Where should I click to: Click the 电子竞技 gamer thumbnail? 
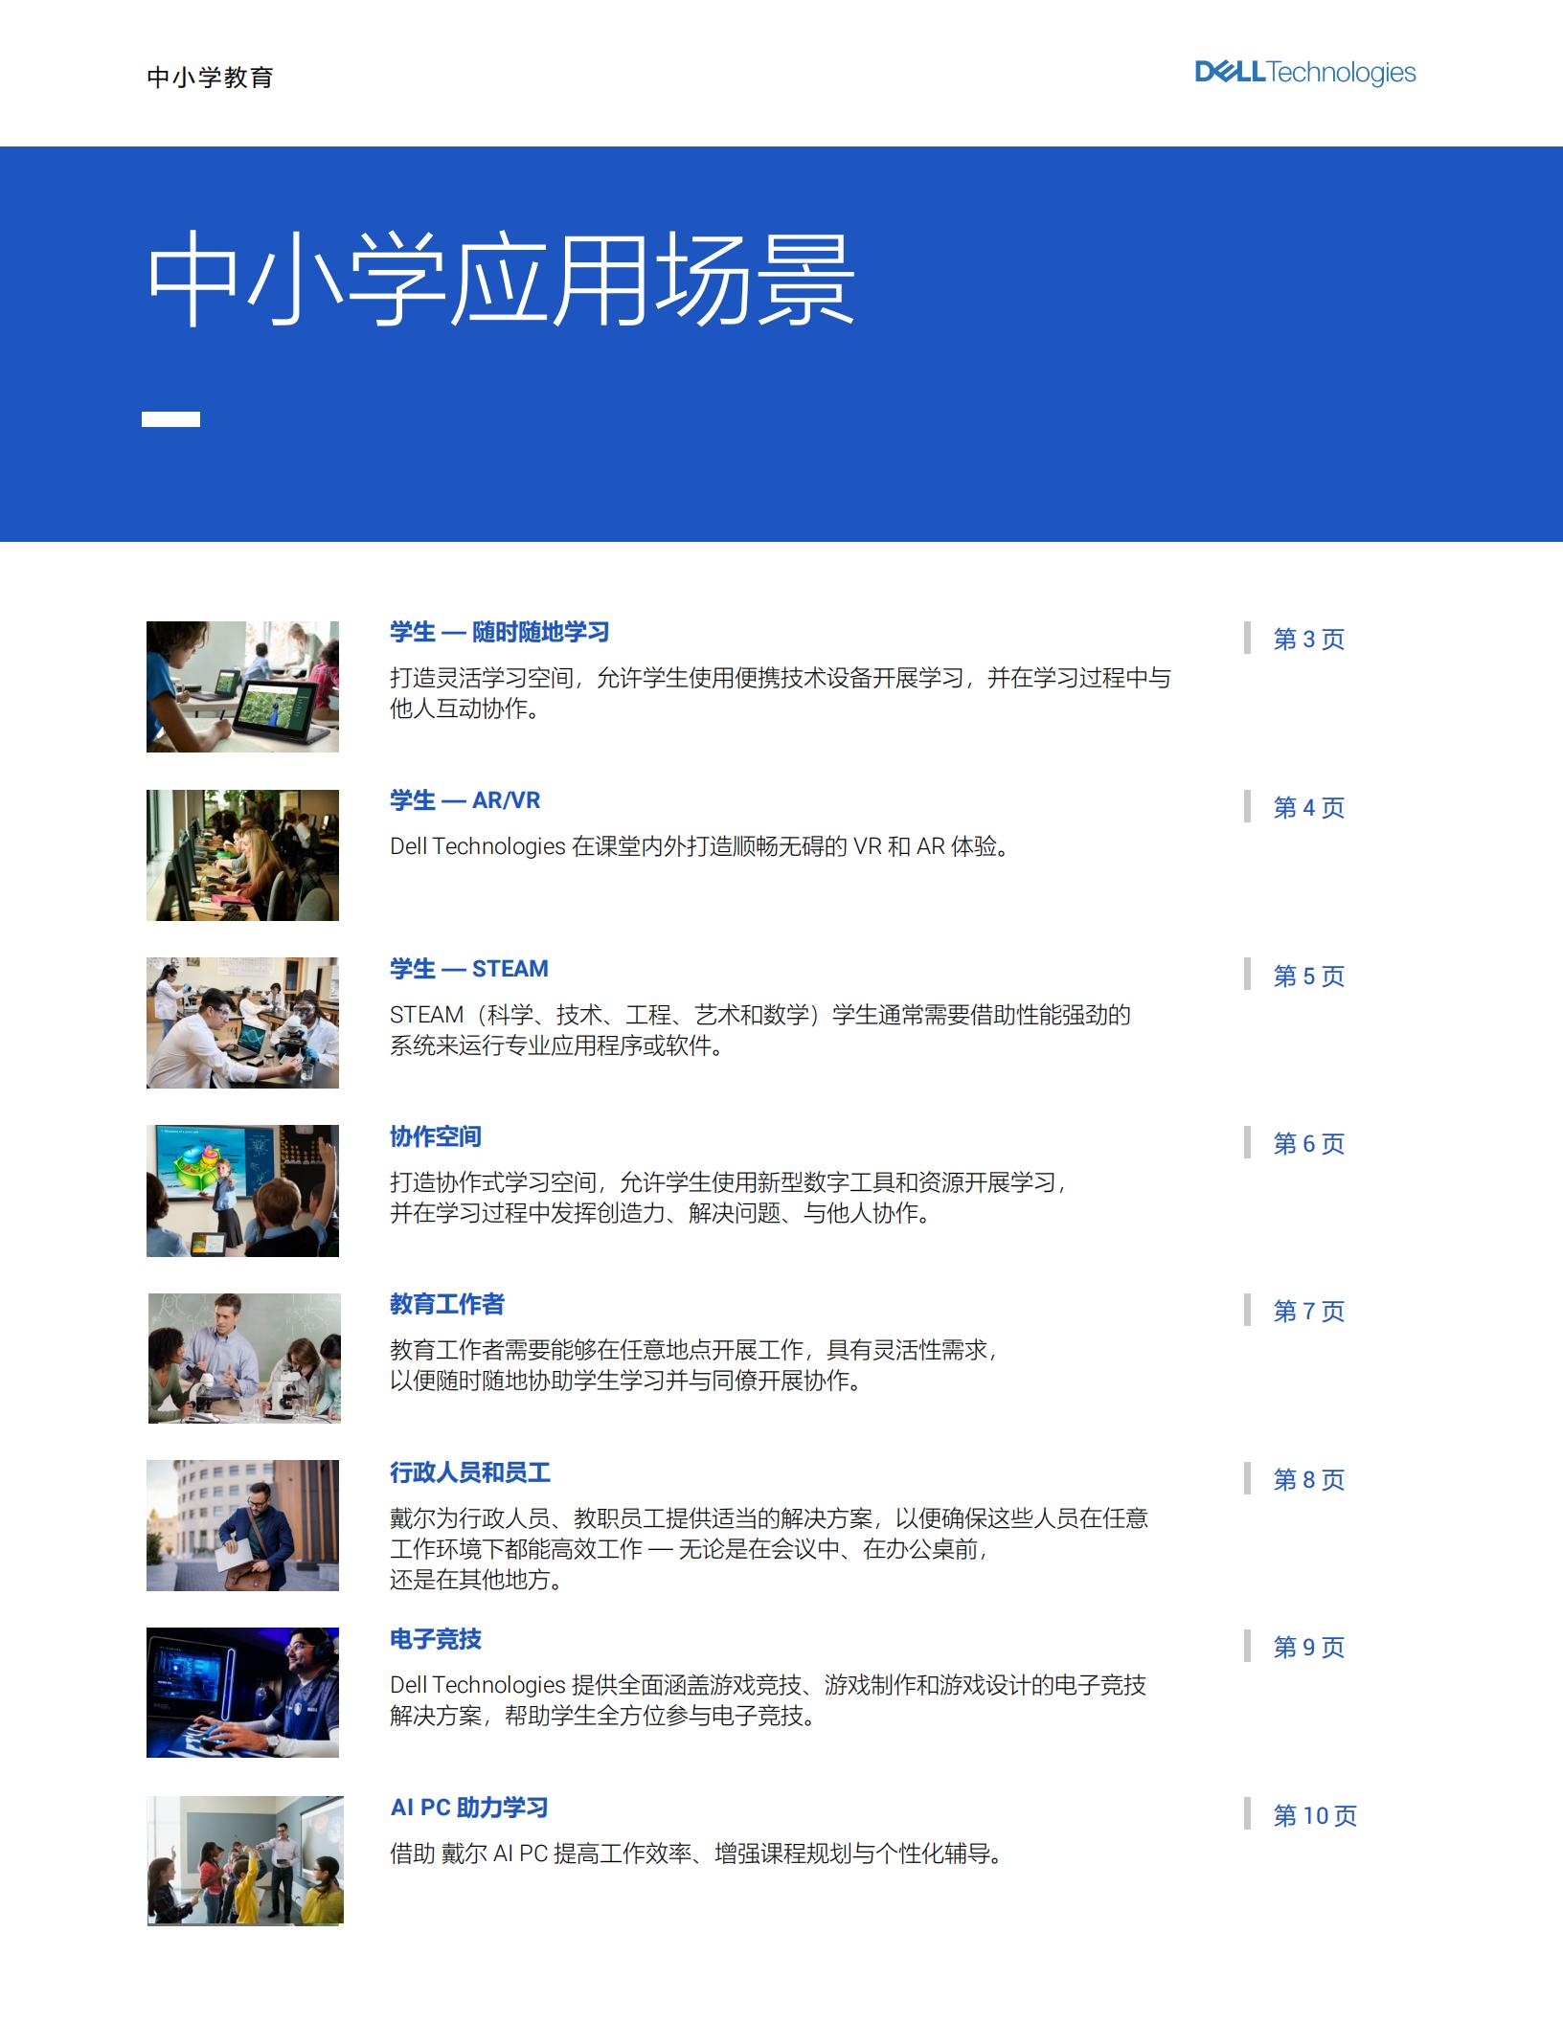click(x=242, y=1693)
